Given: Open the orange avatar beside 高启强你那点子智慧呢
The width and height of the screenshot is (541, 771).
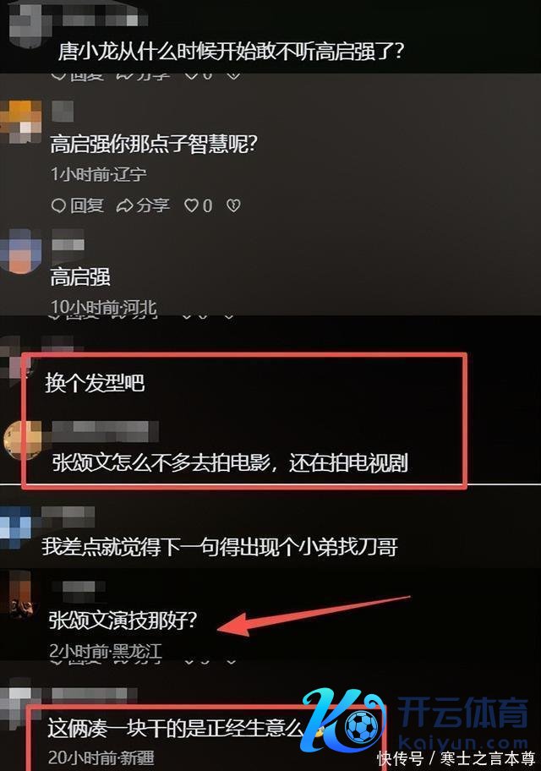Looking at the screenshot, I should click(x=20, y=122).
